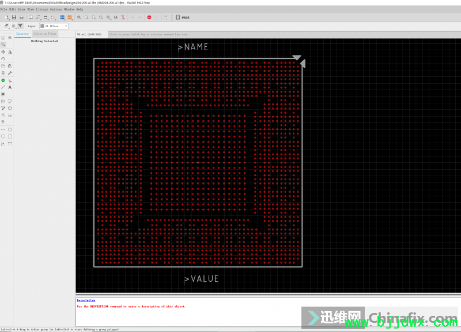The width and height of the screenshot is (461, 332).
Task: Select the Polygon tool
Action: point(10,129)
